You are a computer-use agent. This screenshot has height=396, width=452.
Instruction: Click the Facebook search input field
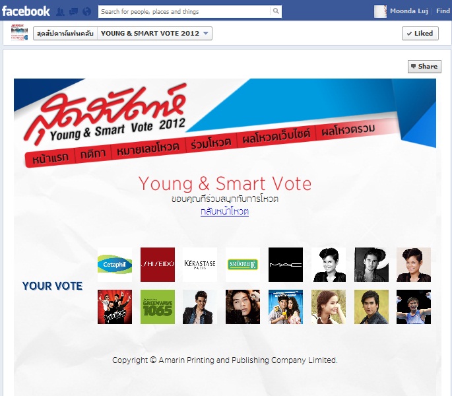(x=184, y=11)
